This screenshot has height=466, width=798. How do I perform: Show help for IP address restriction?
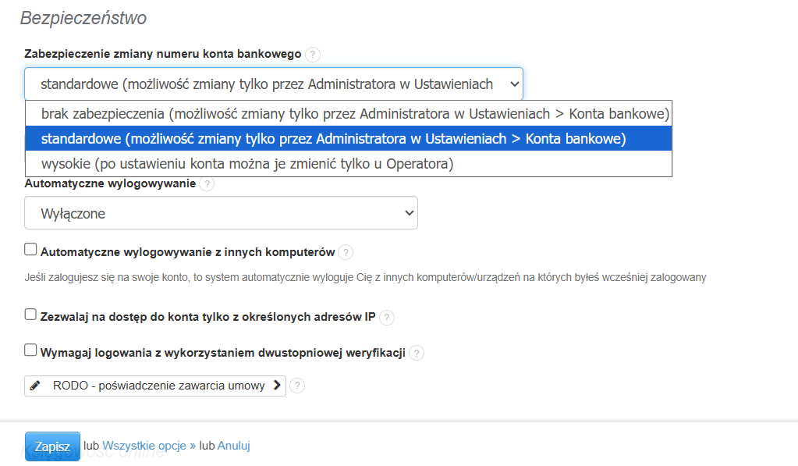click(387, 317)
